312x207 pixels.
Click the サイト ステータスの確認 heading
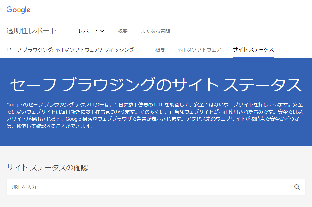coord(47,168)
